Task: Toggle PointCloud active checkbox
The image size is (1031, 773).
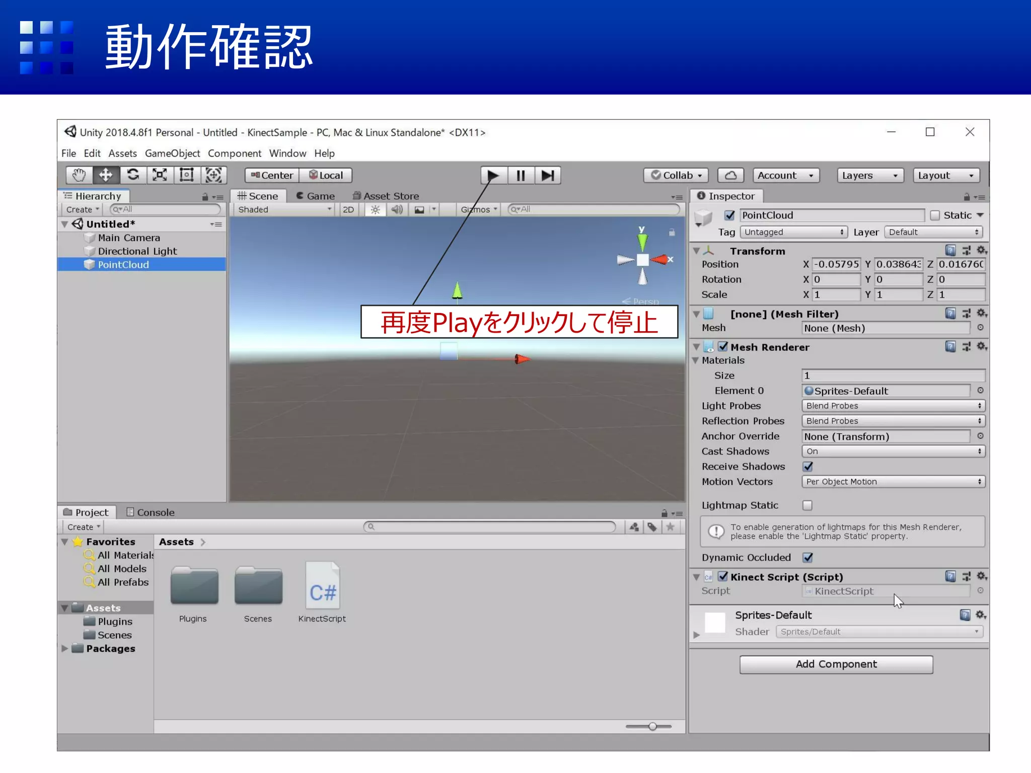Action: (x=729, y=215)
